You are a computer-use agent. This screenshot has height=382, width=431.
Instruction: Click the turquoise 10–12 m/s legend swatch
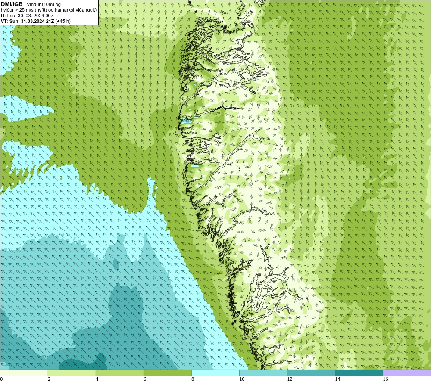click(x=263, y=373)
